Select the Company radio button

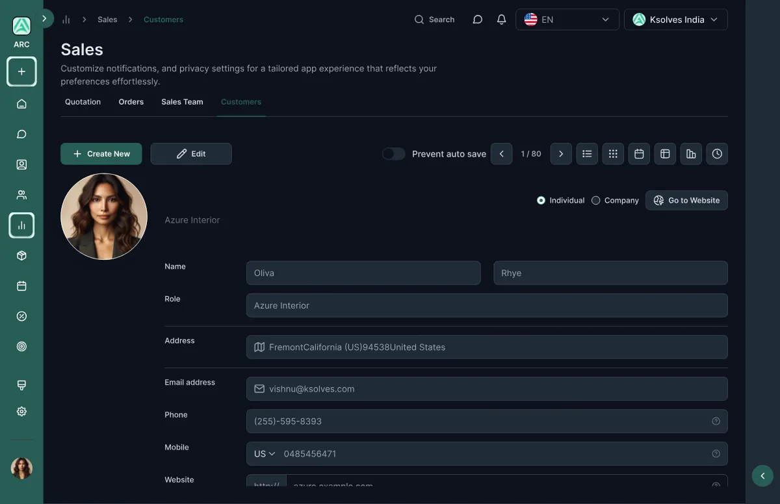595,201
